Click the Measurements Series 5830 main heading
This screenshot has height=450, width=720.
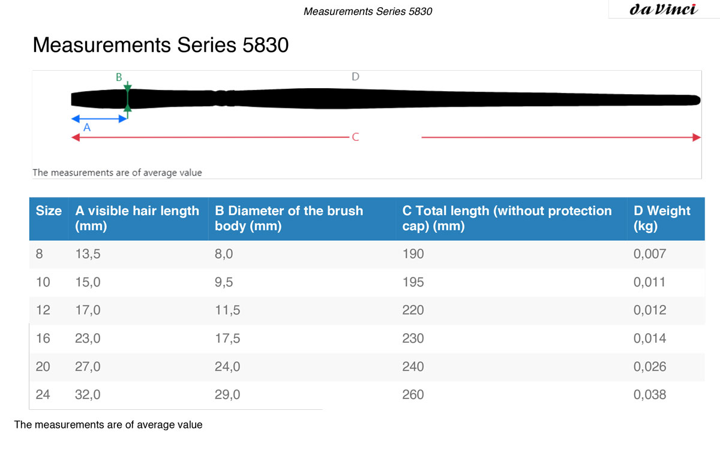tap(161, 45)
